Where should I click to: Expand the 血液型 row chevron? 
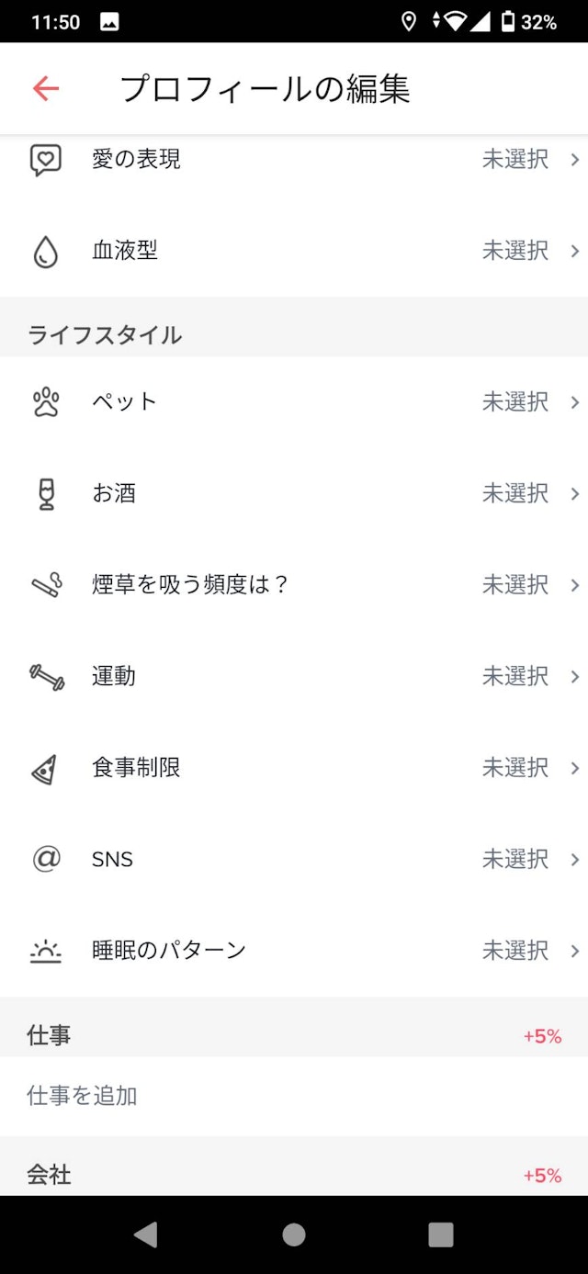point(575,251)
